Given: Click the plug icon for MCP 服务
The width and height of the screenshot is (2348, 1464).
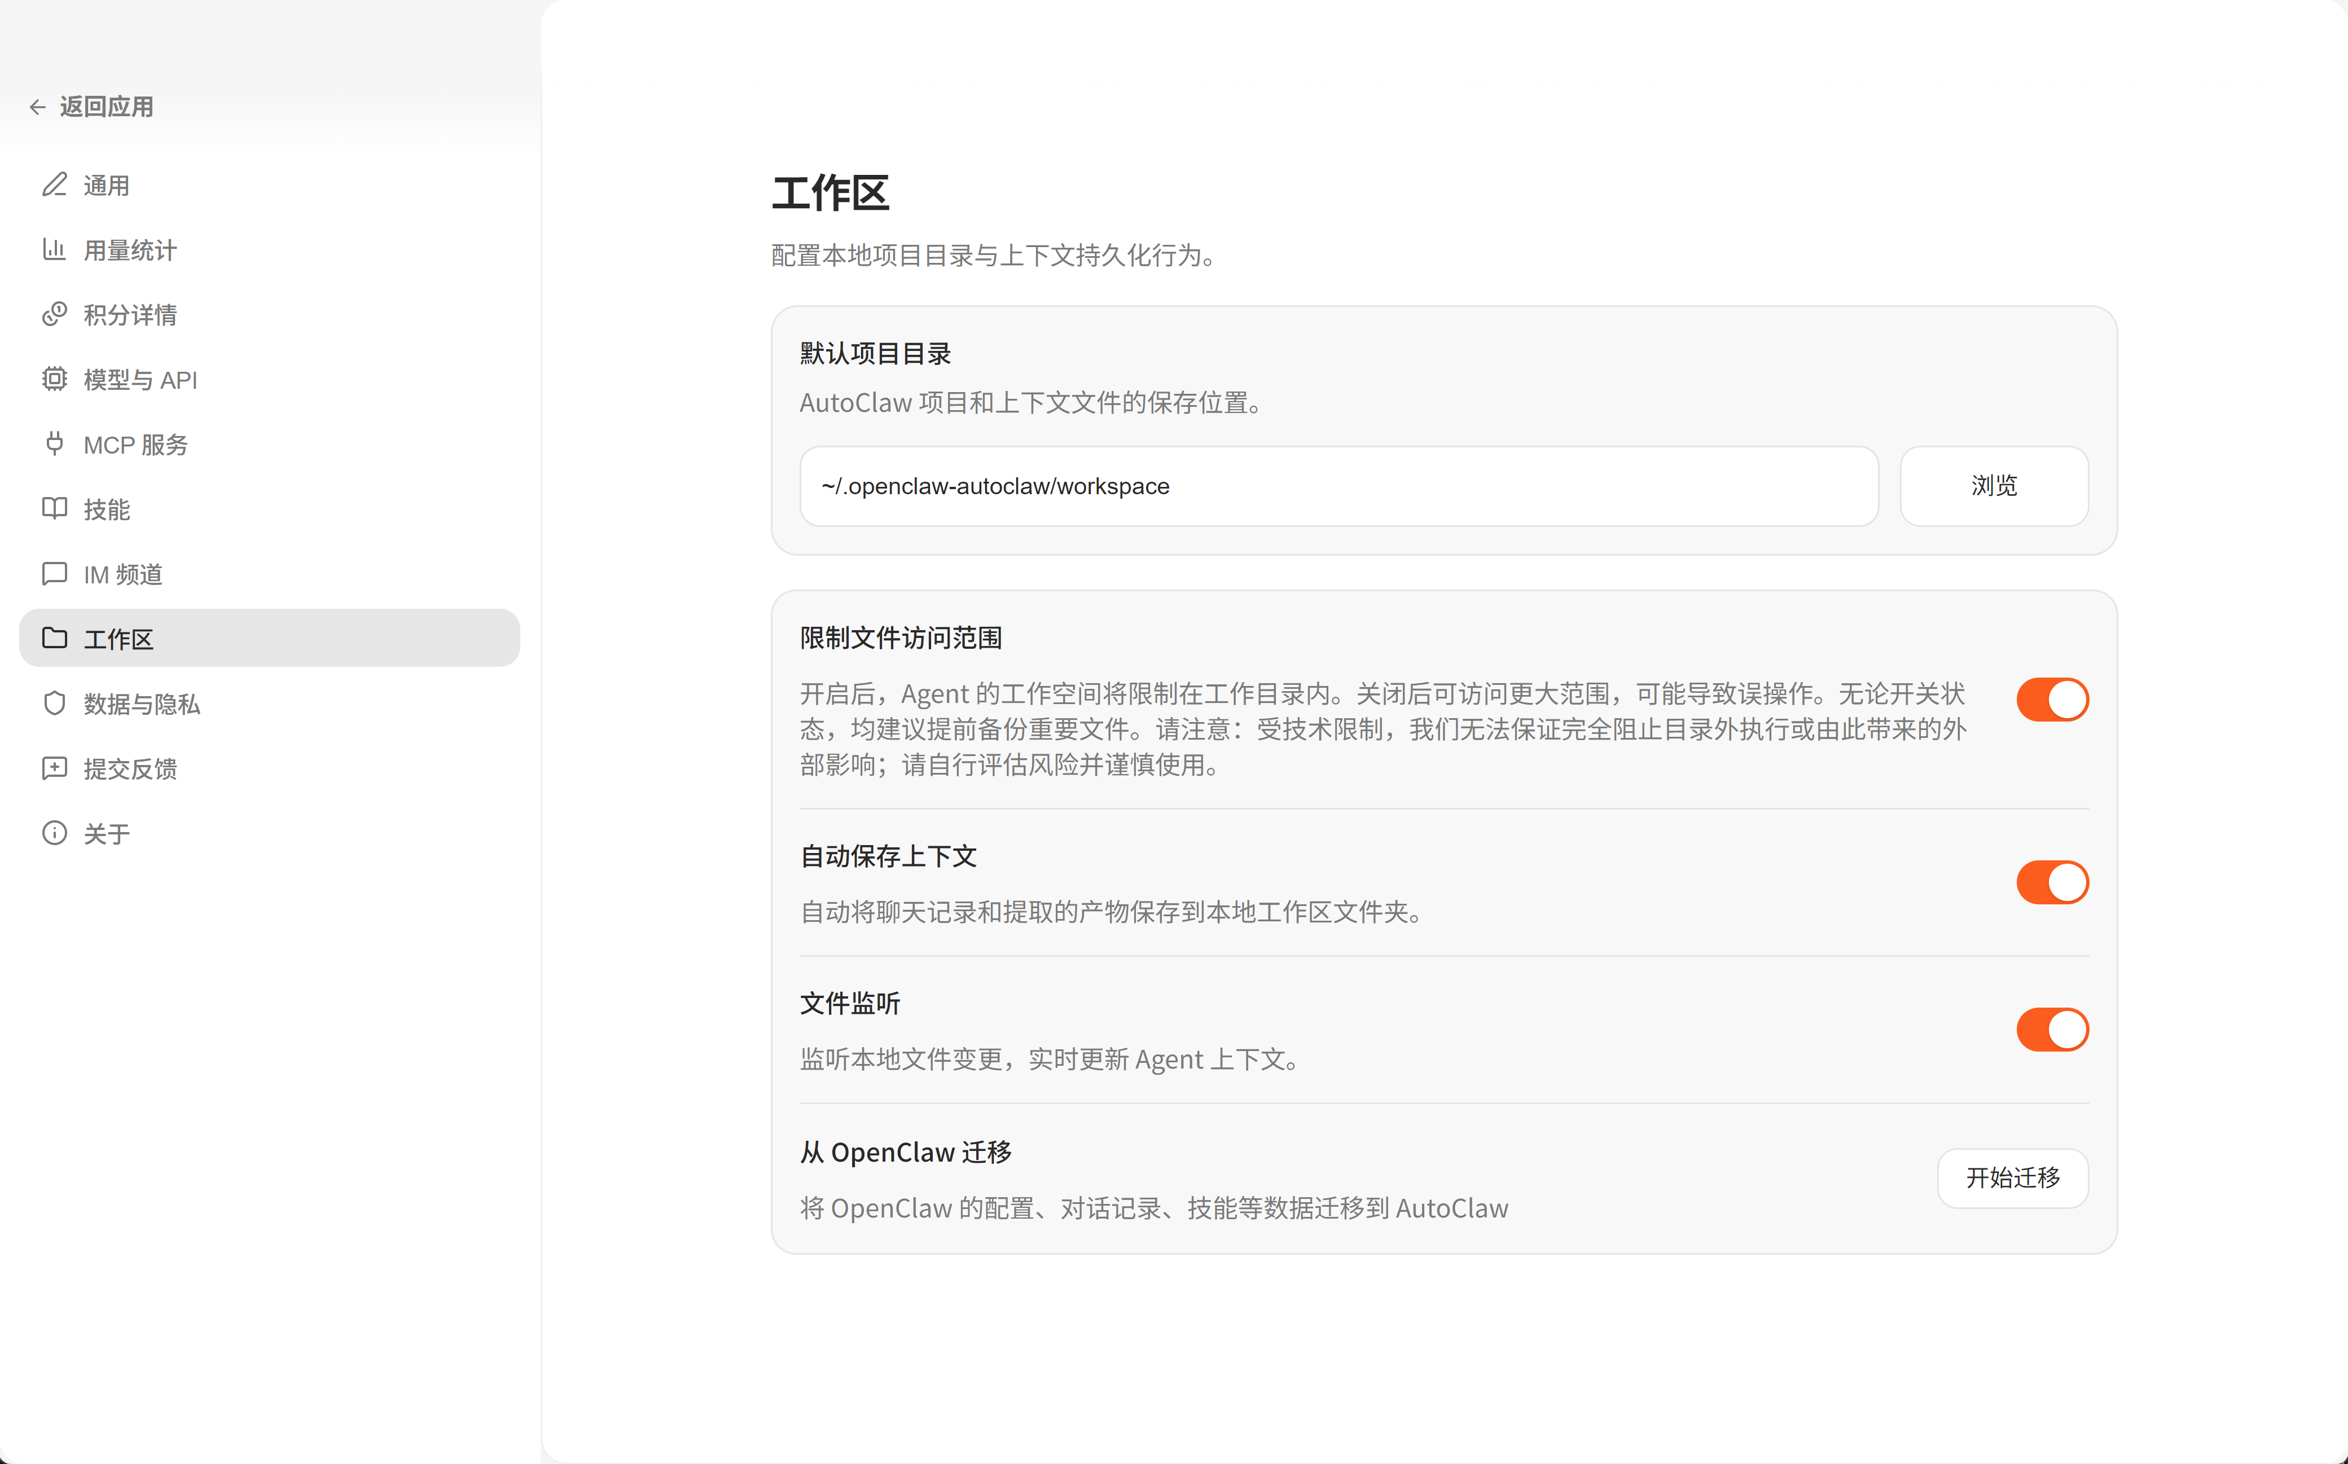Looking at the screenshot, I should tap(54, 443).
